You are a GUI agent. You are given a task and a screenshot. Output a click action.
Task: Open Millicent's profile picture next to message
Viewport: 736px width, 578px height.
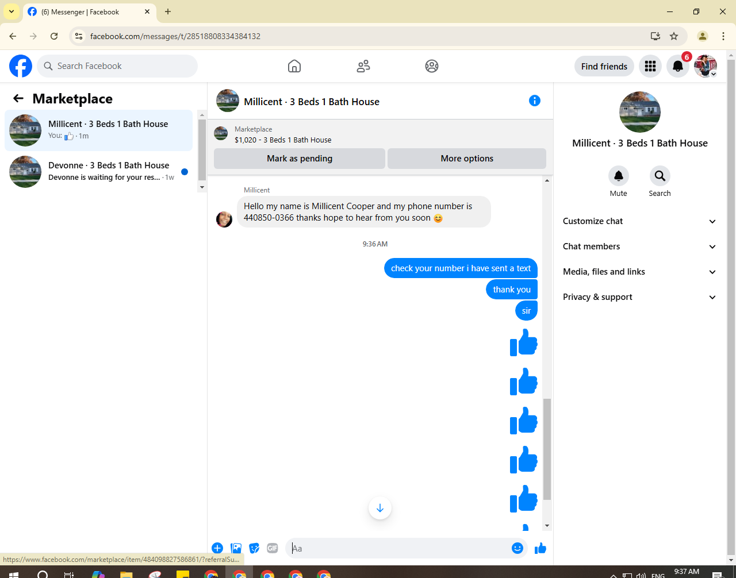tap(224, 219)
